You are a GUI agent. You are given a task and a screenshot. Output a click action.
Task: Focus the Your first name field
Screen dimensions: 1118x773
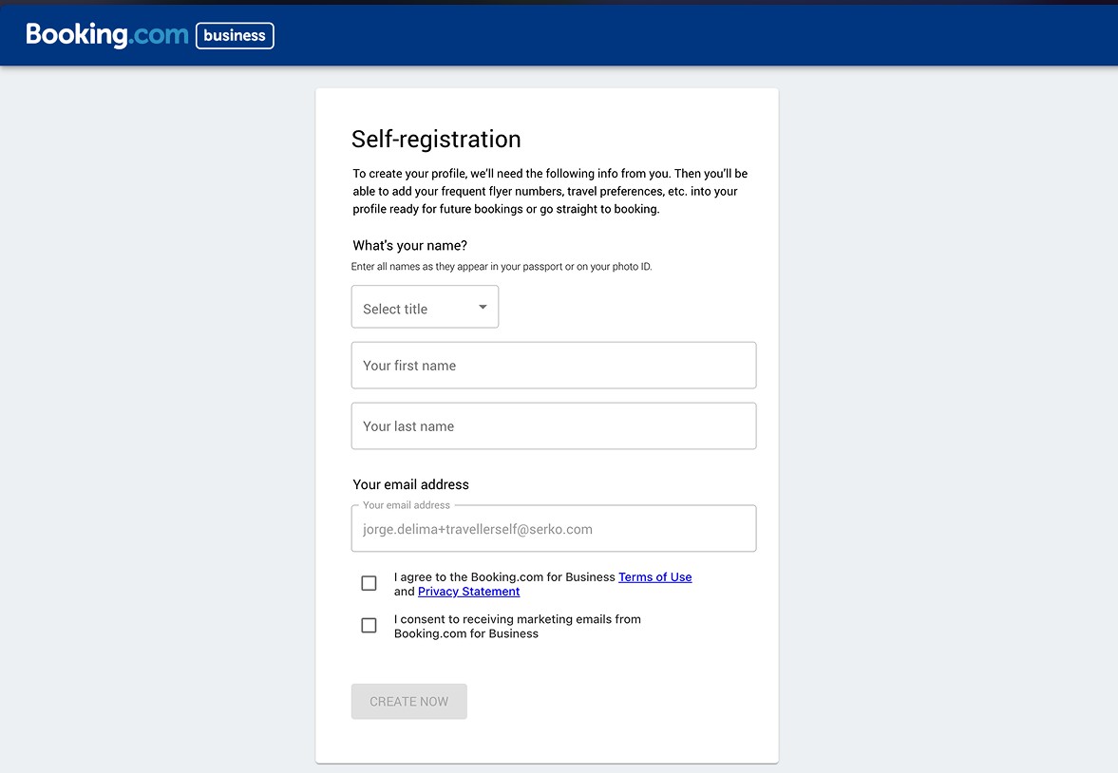coord(554,365)
